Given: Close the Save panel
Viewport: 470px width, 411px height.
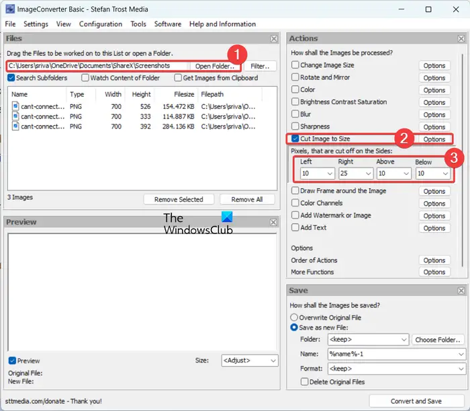Looking at the screenshot, I should tap(461, 291).
